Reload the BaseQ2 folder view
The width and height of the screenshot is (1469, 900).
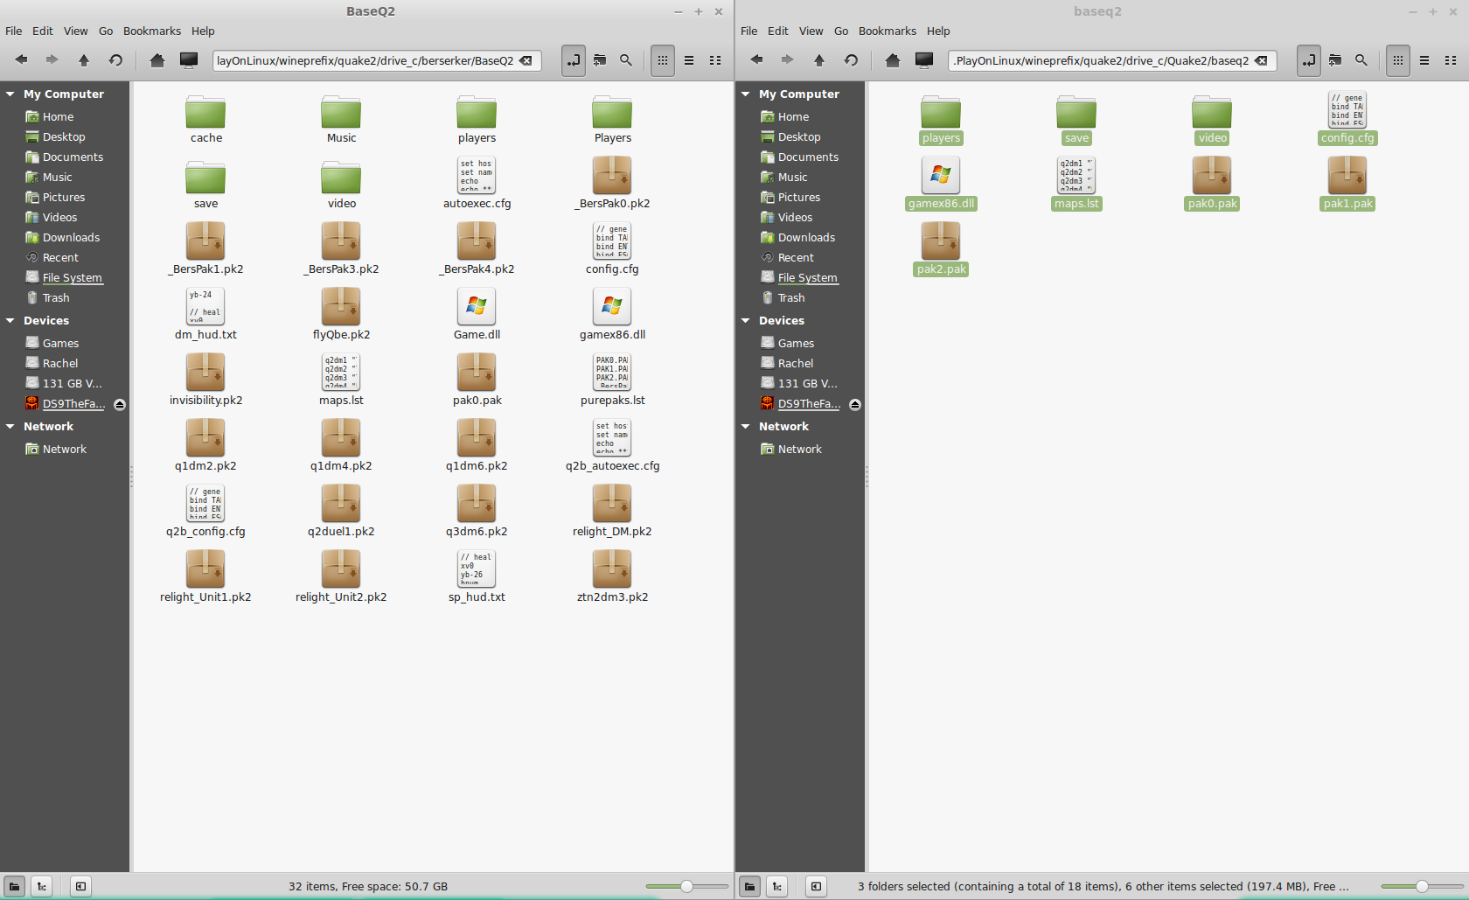[115, 60]
